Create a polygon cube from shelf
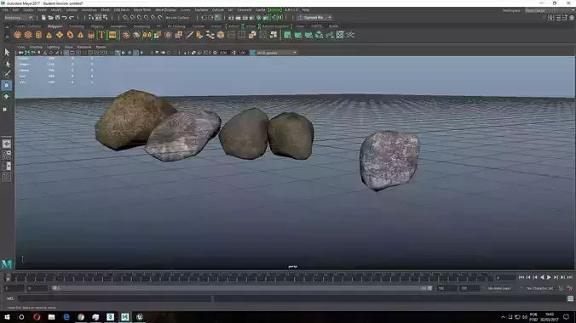576x323 pixels. [x=28, y=35]
